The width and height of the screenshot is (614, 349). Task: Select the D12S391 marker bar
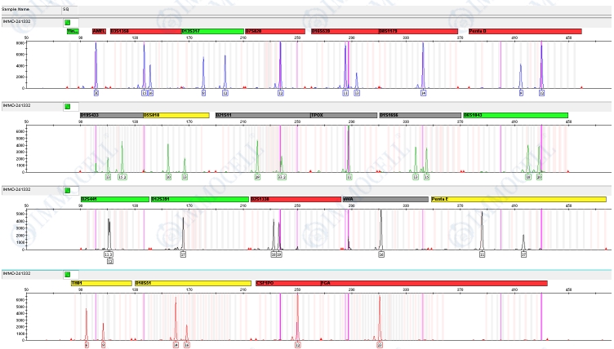tap(200, 200)
